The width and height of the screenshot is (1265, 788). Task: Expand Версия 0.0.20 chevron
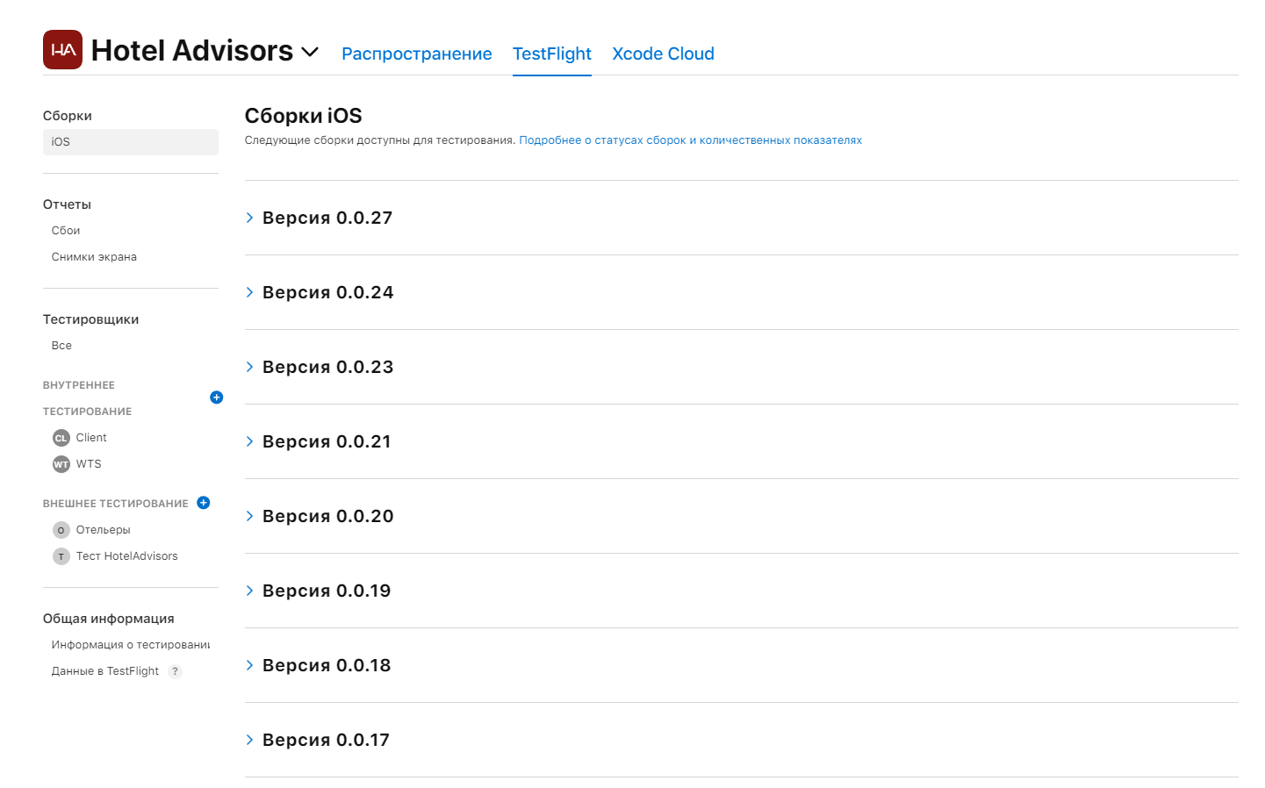[249, 516]
